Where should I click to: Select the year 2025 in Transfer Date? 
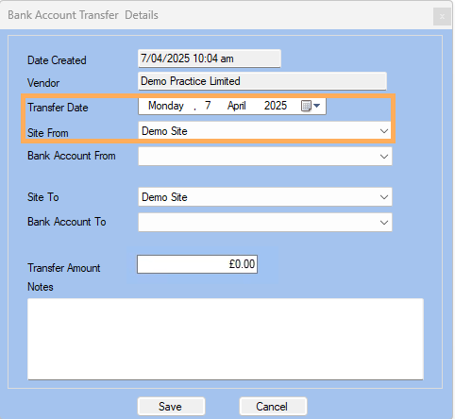point(276,106)
